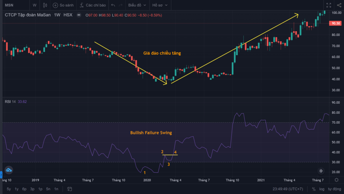Set range to 6p
The width and height of the screenshot is (344, 194).
24,189
